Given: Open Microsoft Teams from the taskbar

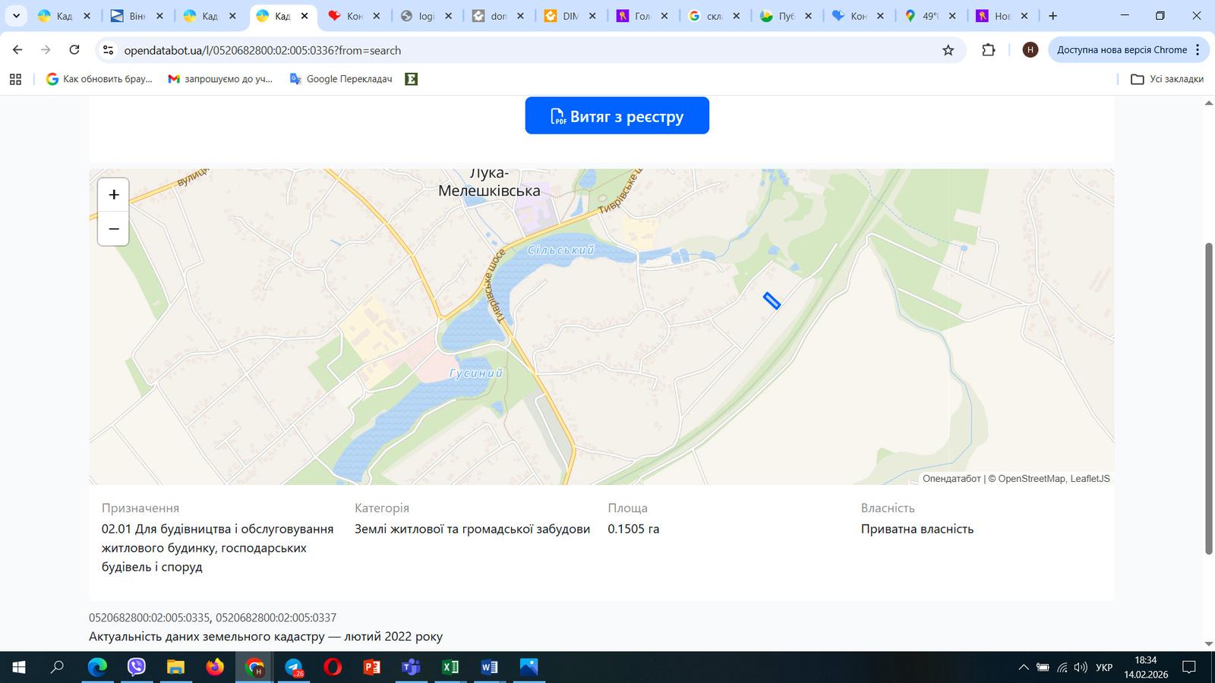Looking at the screenshot, I should (x=411, y=668).
